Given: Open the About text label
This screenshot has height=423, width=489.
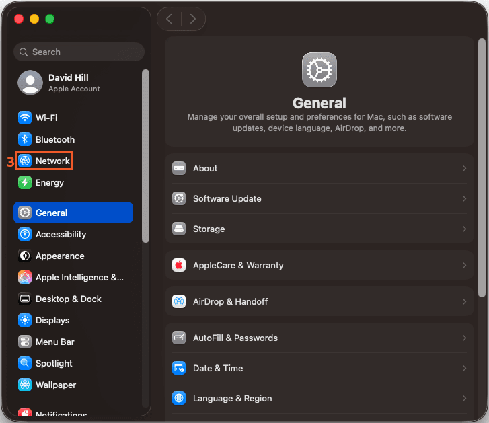Looking at the screenshot, I should [x=205, y=168].
